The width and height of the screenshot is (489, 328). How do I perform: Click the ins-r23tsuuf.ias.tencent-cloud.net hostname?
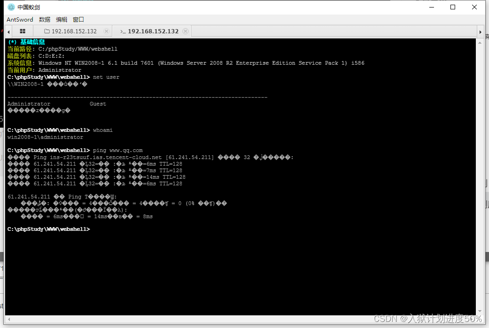pyautogui.click(x=106, y=158)
